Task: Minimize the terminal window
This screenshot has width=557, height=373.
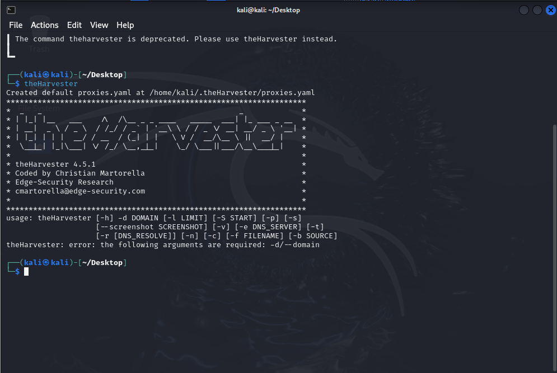Action: (x=524, y=10)
